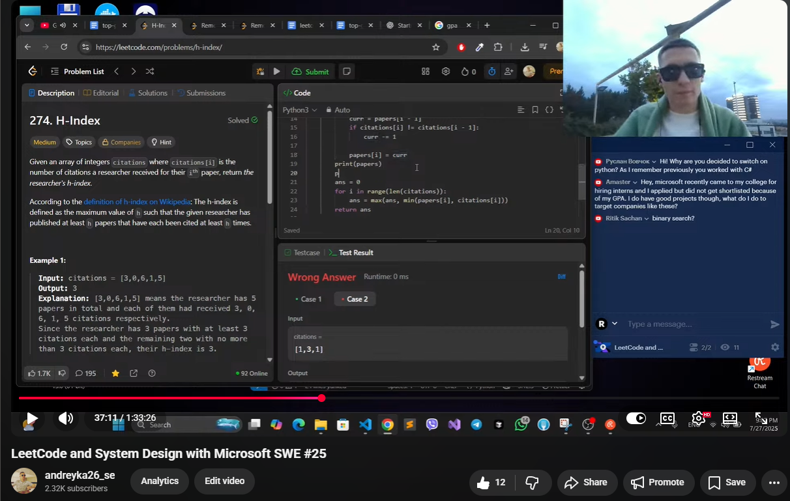Viewport: 790px width, 501px height.
Task: Select the Testcase tab
Action: [302, 253]
